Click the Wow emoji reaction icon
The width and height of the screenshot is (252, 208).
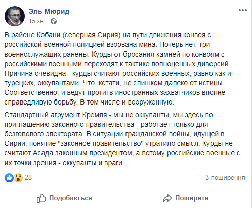[18, 178]
